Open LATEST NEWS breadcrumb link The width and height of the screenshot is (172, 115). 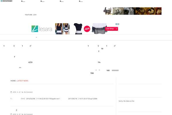23,81
